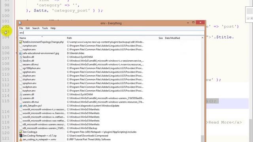Open the Edit menu in Everything
This screenshot has height=142, width=253.
coord(28,28)
